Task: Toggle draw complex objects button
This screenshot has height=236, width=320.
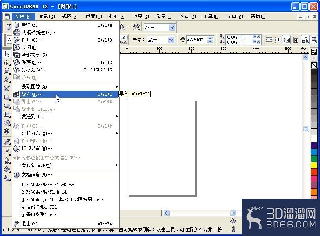Action: [305, 40]
